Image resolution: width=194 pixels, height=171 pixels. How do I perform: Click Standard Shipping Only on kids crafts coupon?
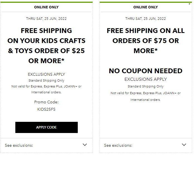(x=46, y=80)
